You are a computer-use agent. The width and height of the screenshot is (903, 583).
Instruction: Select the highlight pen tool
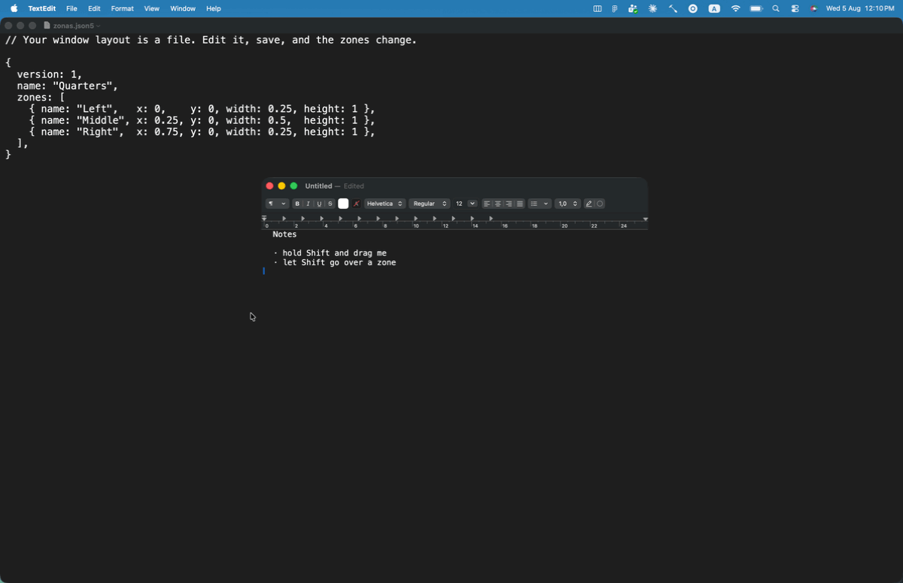589,204
